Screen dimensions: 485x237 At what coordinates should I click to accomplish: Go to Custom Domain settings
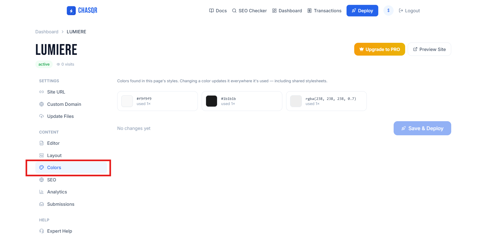[x=71, y=104]
